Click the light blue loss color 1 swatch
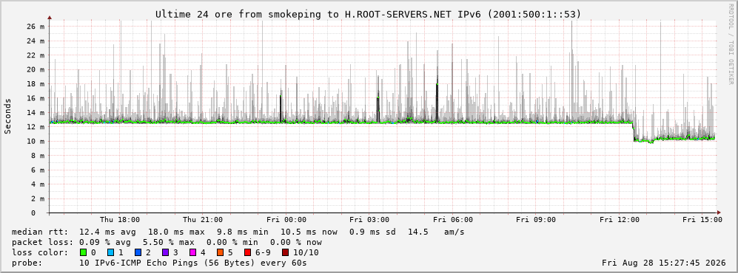This screenshot has width=738, height=273. 111,252
